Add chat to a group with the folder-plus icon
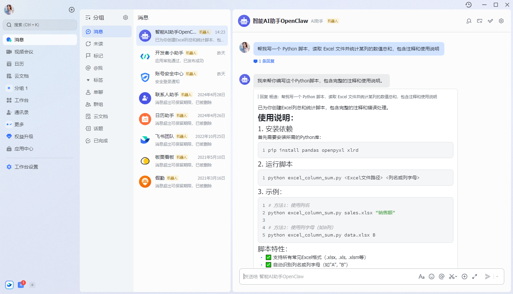This screenshot has width=513, height=294. [x=479, y=21]
